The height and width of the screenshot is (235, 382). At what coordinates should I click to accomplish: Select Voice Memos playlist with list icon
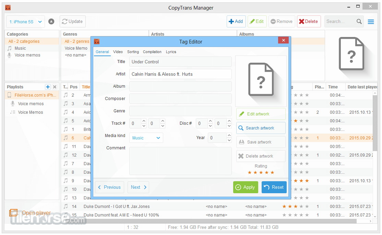click(x=31, y=112)
